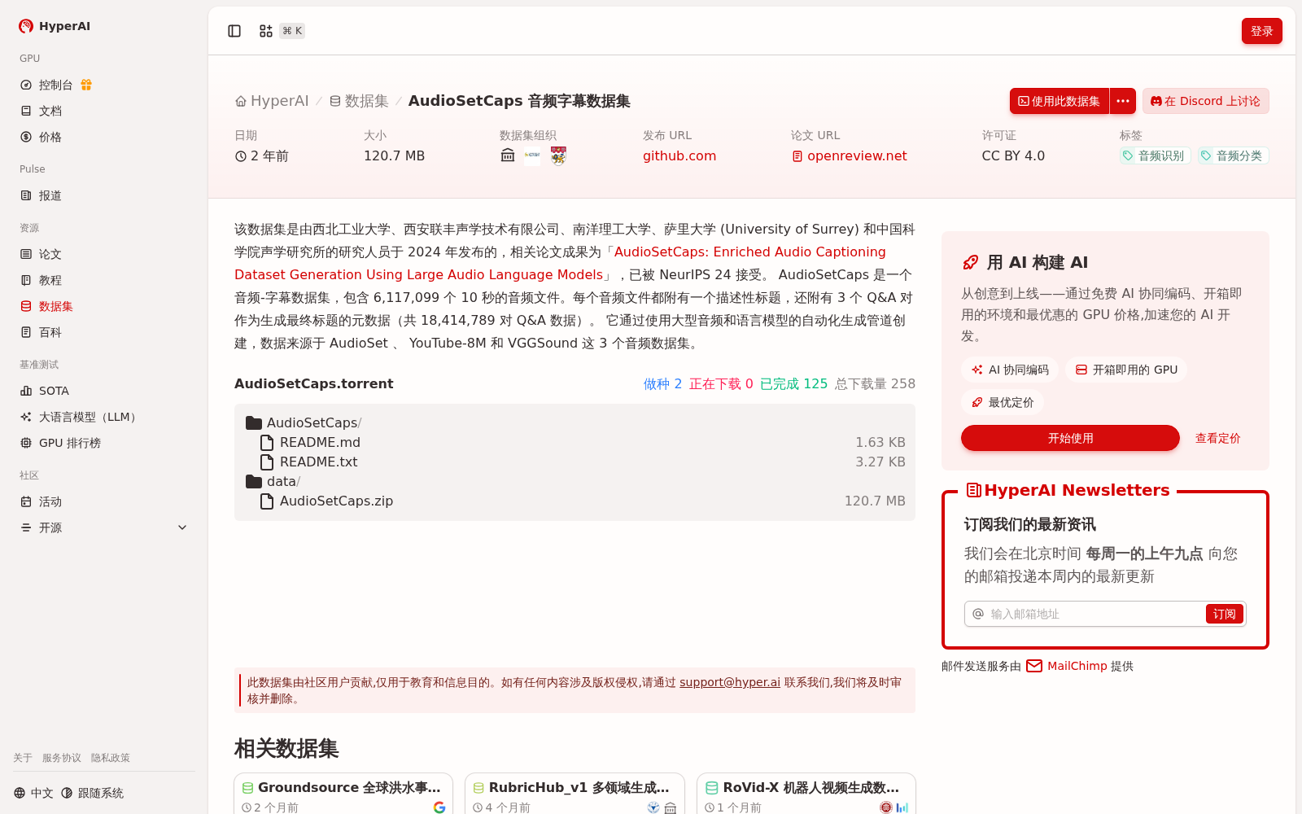The image size is (1302, 814).
Task: Click the 开箱即用的 GPU chip
Action: (x=1126, y=370)
